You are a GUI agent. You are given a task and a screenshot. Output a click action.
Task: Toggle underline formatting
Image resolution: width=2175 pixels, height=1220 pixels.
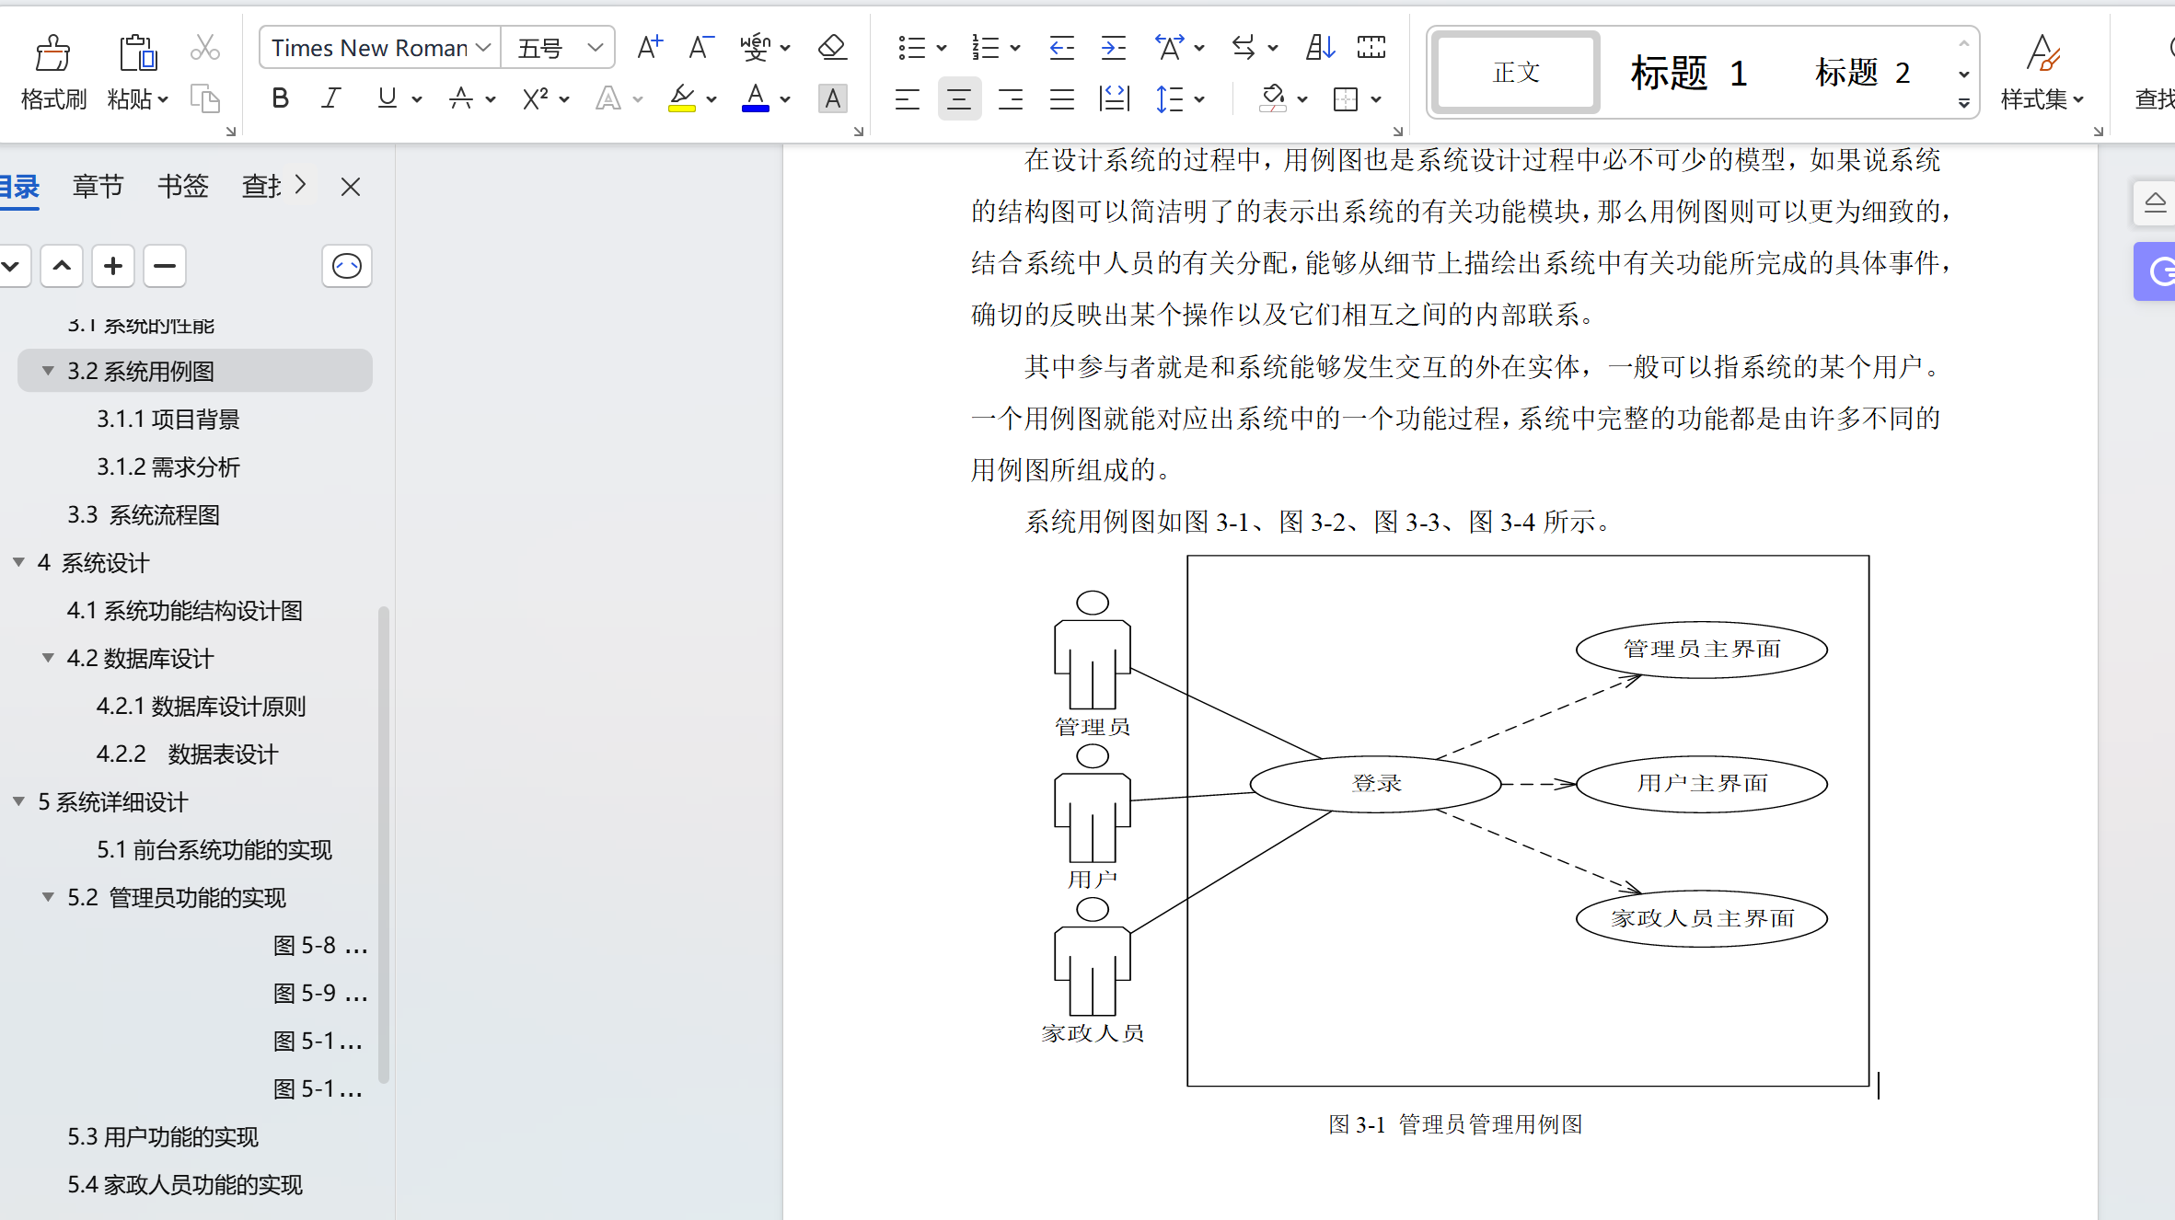click(x=384, y=98)
